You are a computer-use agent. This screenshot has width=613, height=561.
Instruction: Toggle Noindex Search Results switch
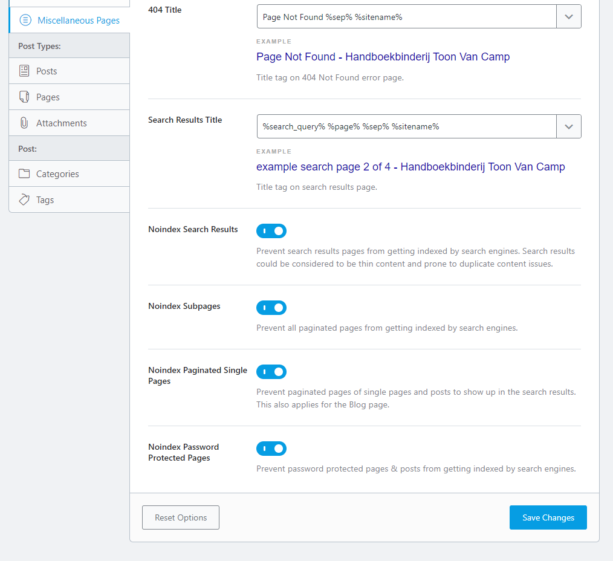271,231
